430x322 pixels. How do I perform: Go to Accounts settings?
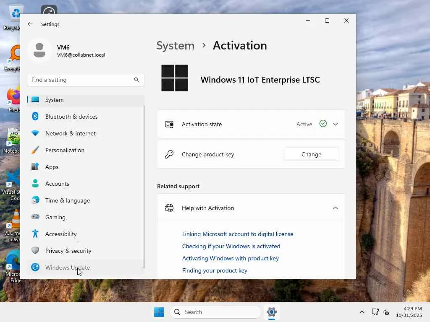pos(86,184)
